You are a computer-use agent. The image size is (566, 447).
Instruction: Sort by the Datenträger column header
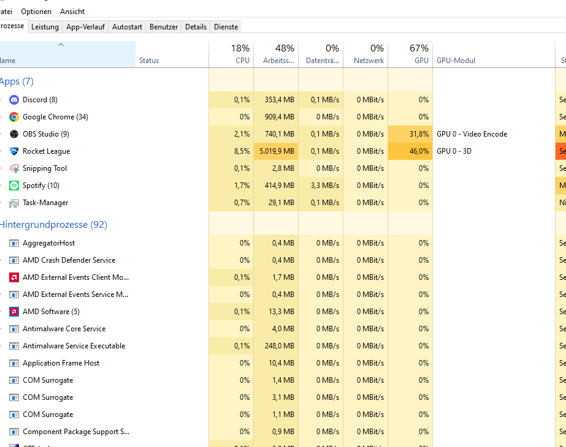click(x=321, y=54)
